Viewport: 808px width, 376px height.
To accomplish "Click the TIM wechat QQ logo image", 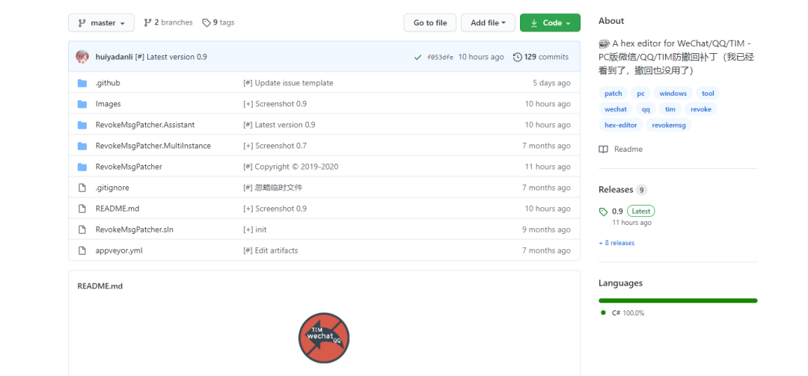I will [324, 338].
